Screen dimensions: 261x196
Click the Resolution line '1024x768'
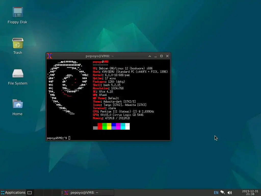click(x=108, y=88)
